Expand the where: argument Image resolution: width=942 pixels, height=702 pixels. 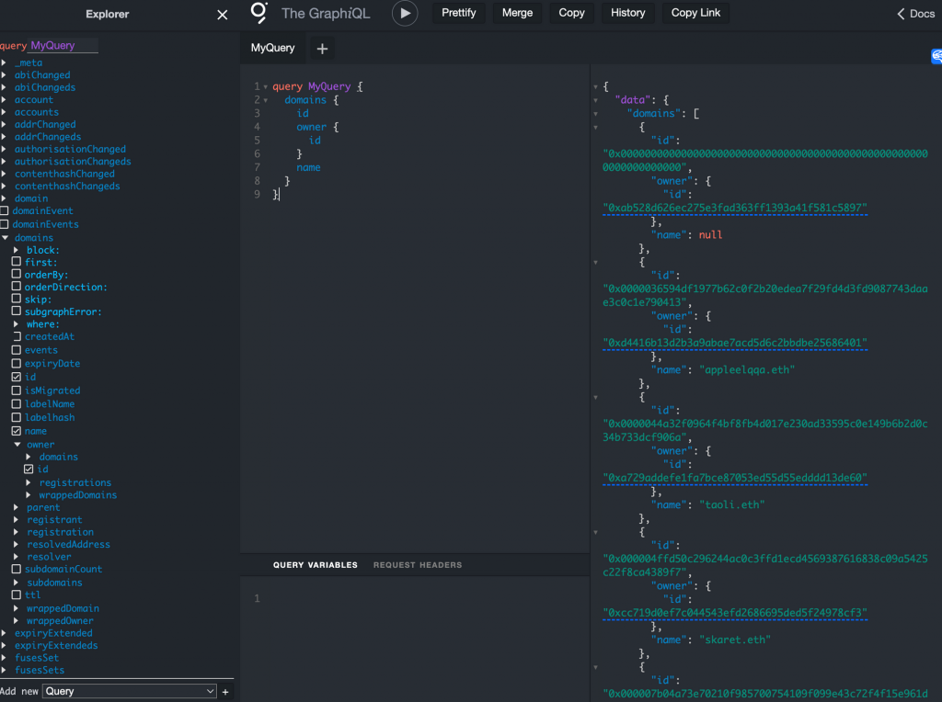17,324
